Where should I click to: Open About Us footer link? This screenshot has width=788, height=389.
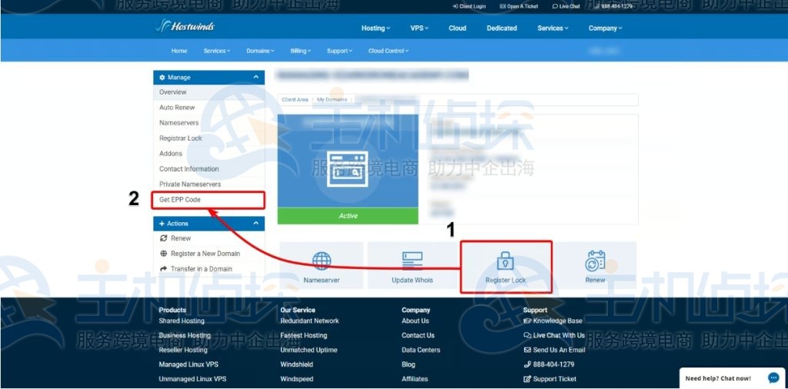415,321
